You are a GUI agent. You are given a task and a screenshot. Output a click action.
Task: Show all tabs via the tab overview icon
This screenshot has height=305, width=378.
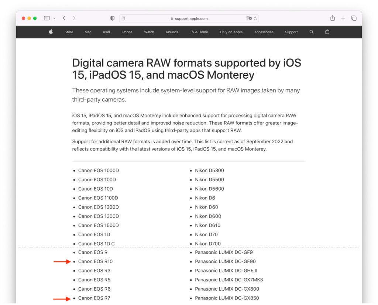[x=354, y=18]
